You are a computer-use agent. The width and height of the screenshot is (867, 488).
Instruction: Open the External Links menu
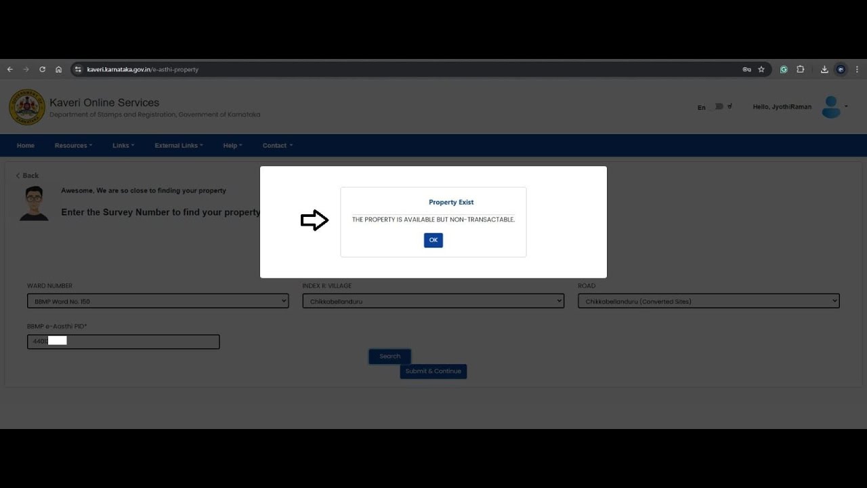click(179, 146)
